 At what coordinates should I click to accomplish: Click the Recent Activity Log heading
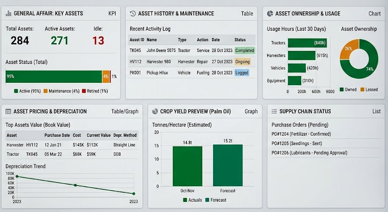coord(150,29)
